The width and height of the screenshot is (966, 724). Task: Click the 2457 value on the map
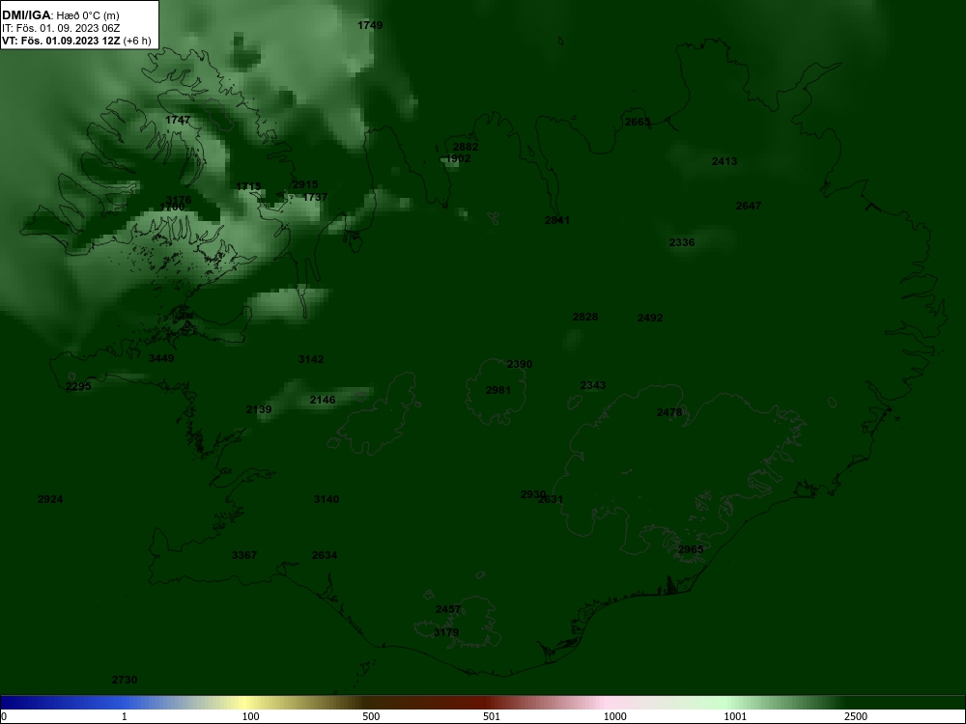pyautogui.click(x=448, y=609)
